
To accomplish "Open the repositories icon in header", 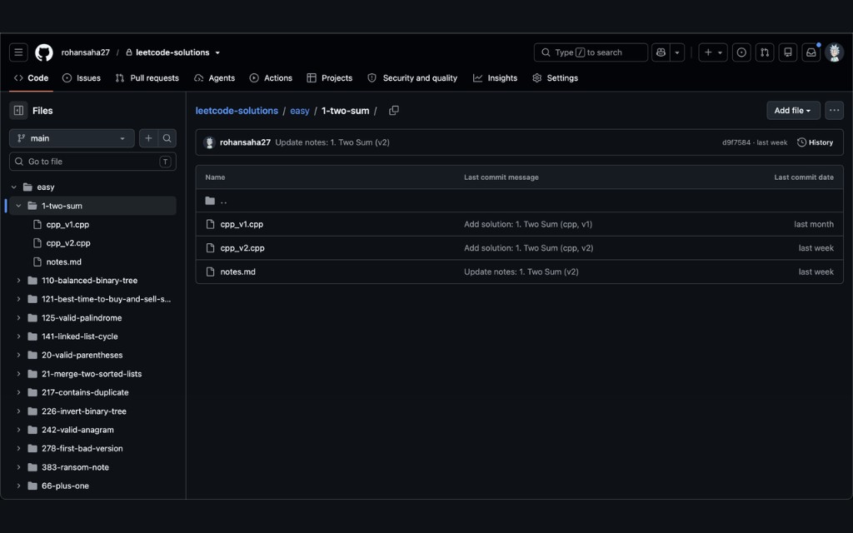I will tap(788, 52).
